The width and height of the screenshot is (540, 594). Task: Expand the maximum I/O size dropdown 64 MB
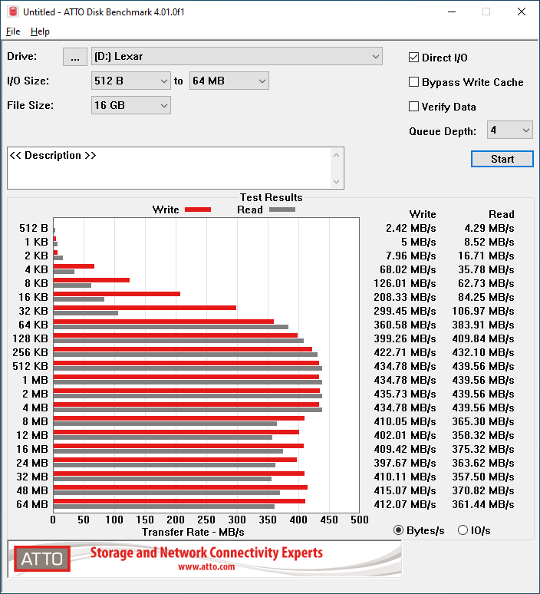(229, 81)
